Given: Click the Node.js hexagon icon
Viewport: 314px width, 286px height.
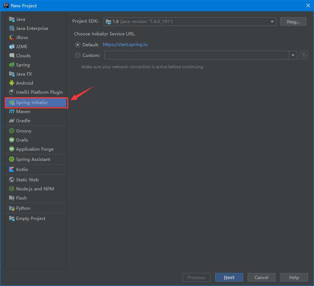Looking at the screenshot, I should (12, 189).
